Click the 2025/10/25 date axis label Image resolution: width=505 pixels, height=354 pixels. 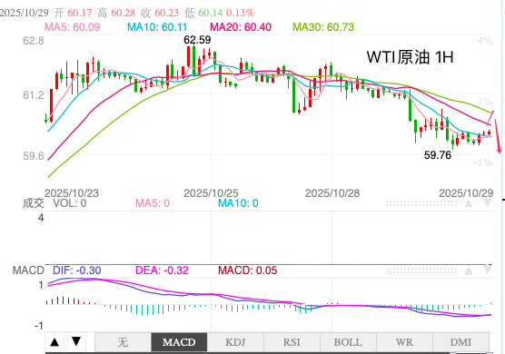pos(211,193)
